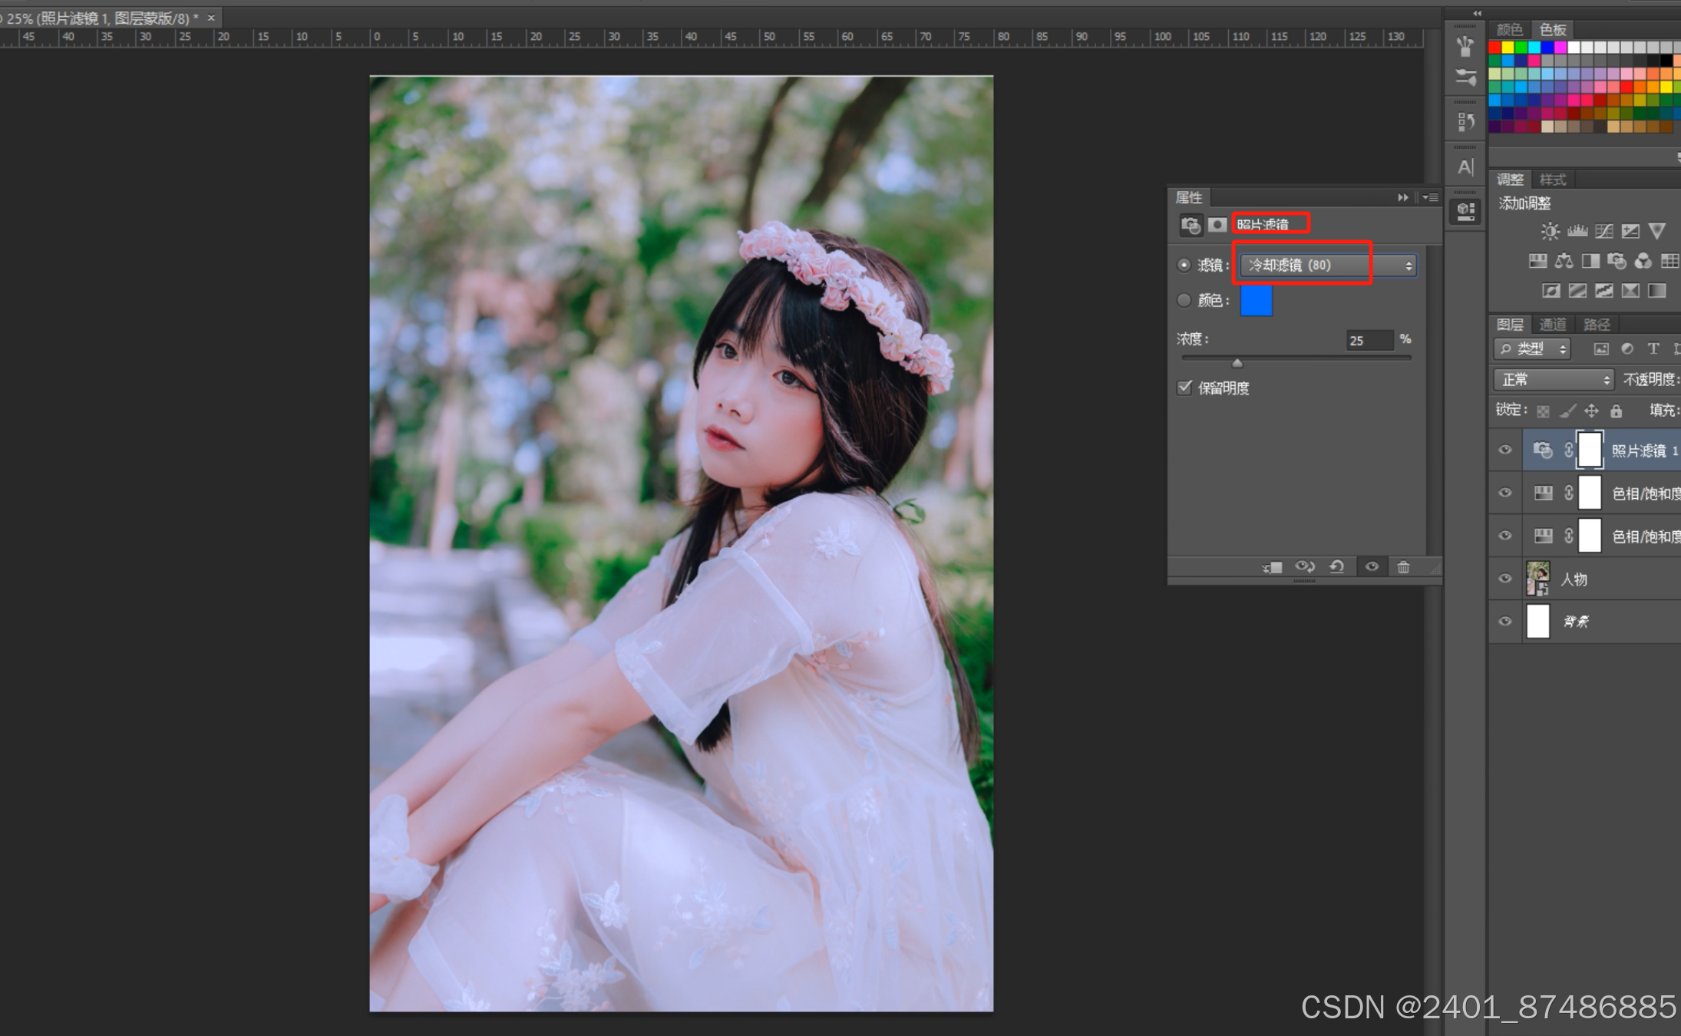The height and width of the screenshot is (1036, 1681).
Task: Click the blue filter color swatch
Action: (x=1256, y=300)
